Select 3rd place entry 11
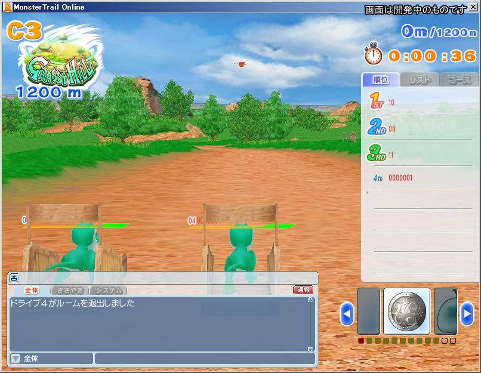The image size is (481, 373). [420, 153]
